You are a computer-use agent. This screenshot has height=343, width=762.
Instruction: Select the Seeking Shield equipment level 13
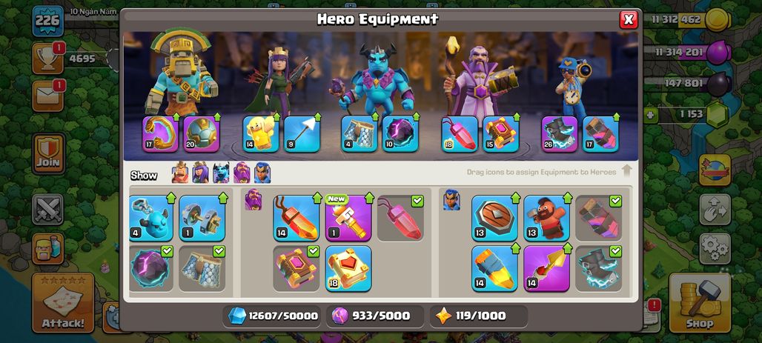494,218
